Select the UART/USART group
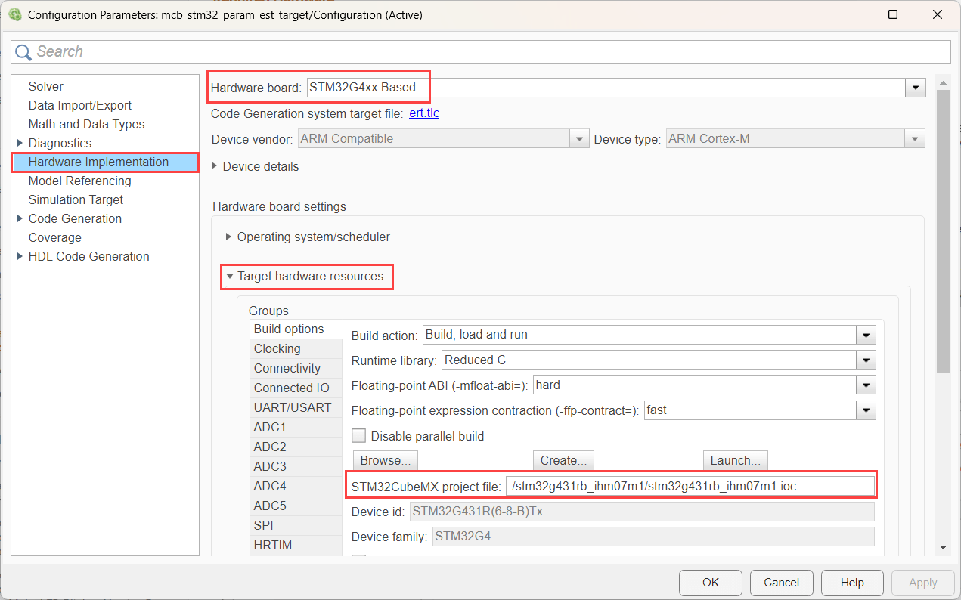This screenshot has height=600, width=961. coord(293,407)
